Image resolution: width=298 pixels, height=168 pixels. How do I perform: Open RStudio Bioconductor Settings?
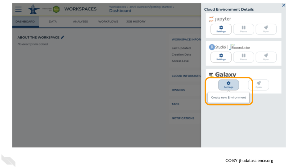click(x=221, y=57)
